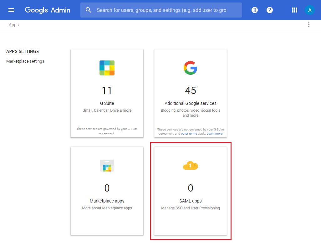Viewport: 321px width, 246px height.
Task: Click the G Suite colorful grid icon
Action: tap(107, 68)
